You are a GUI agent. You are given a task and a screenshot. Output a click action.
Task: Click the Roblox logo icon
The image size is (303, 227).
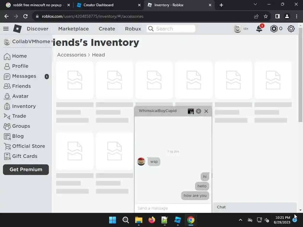pyautogui.click(x=17, y=29)
